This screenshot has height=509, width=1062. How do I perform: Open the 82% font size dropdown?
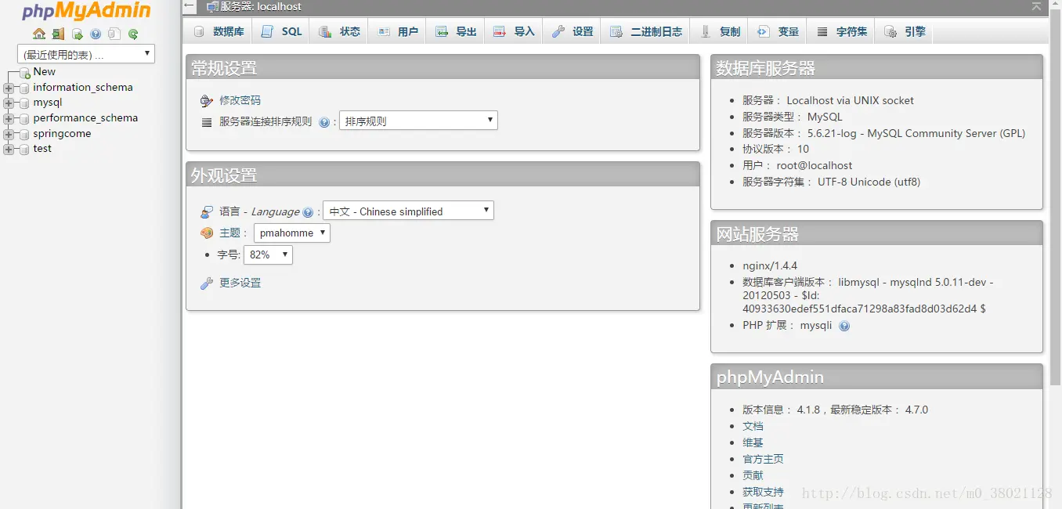268,254
